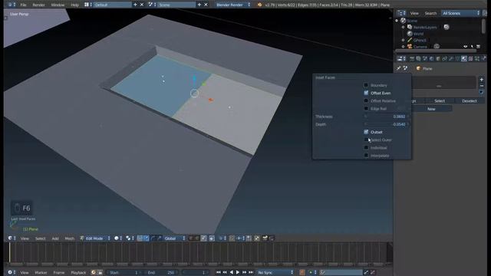Expand the RenderLayers tree item
The image size is (491, 276).
(x=404, y=28)
